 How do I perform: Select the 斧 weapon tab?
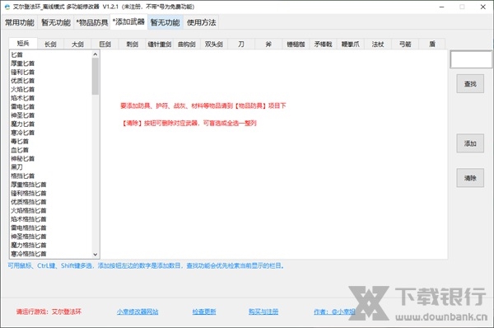(x=268, y=45)
